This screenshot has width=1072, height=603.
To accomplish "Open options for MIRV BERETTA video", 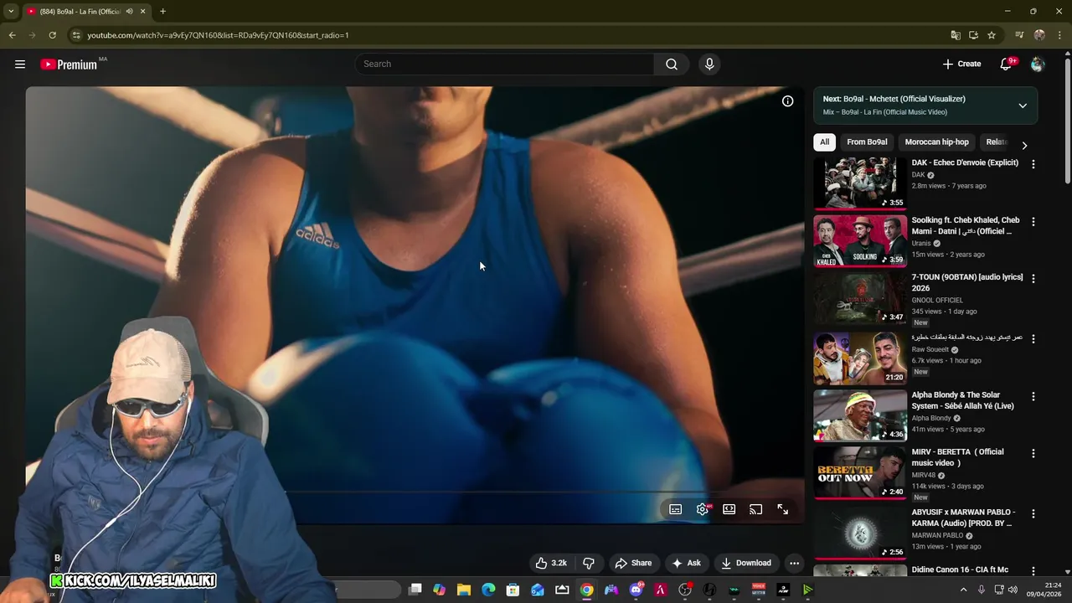I will [x=1033, y=453].
